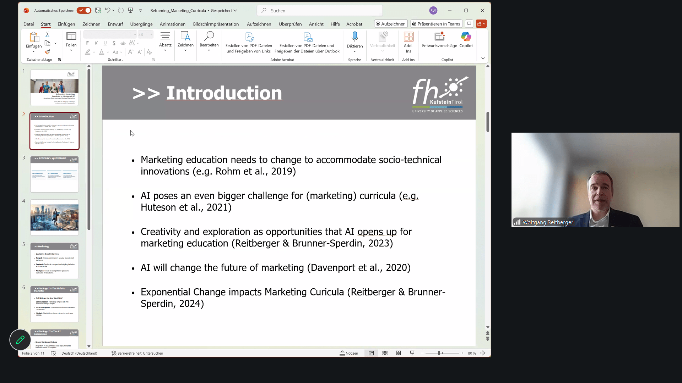Image resolution: width=682 pixels, height=383 pixels.
Task: Click the cut scissors icon
Action: tap(48, 35)
